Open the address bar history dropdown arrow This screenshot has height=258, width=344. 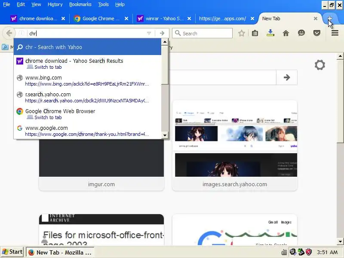[x=149, y=34]
